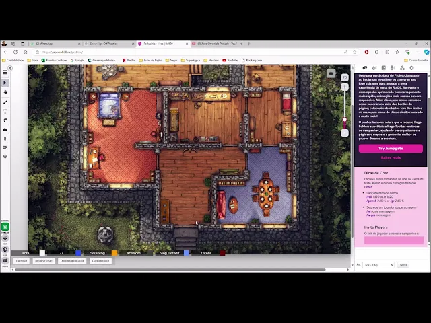Click the zoom level 70 indicator
This screenshot has width=431, height=323.
tap(344, 77)
